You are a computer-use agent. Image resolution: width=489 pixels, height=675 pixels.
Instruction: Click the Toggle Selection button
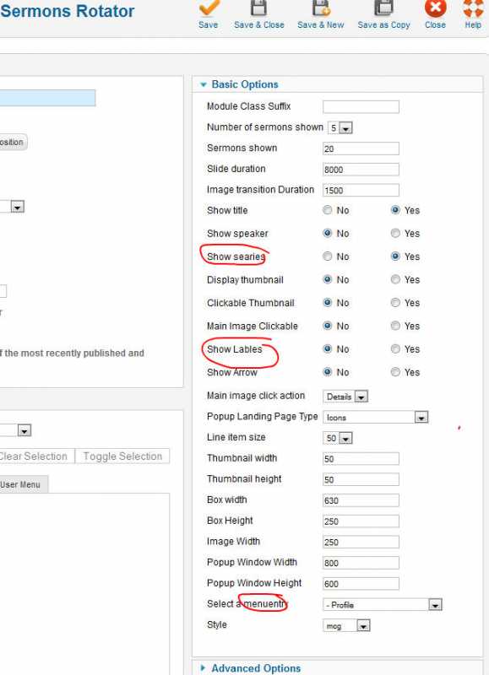click(122, 456)
